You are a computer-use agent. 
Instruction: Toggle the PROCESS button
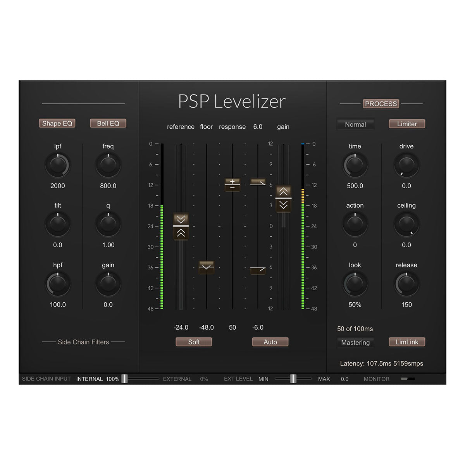[381, 104]
